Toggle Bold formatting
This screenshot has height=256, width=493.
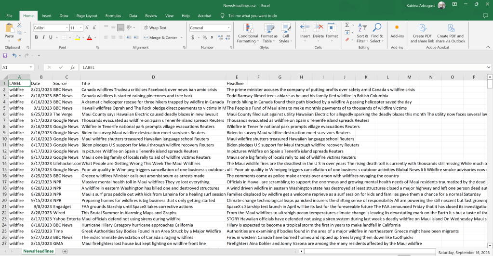pyautogui.click(x=36, y=37)
